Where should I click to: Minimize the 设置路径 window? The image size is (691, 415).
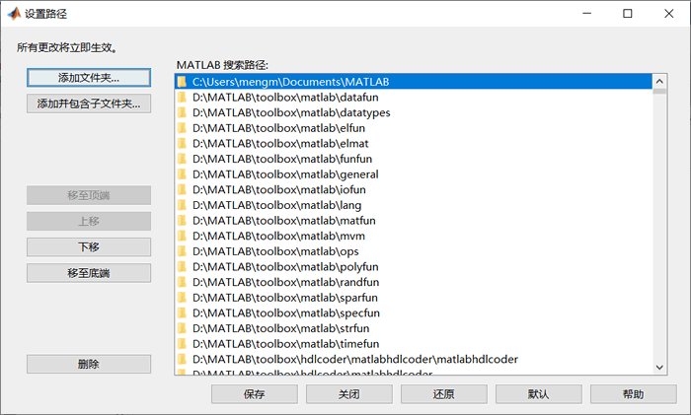(x=587, y=14)
